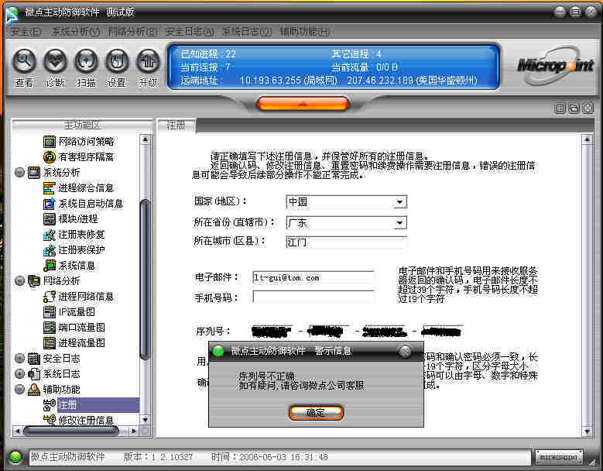Select 注册 item in the tree
Screen dimensions: 603x471
[x=98, y=405]
